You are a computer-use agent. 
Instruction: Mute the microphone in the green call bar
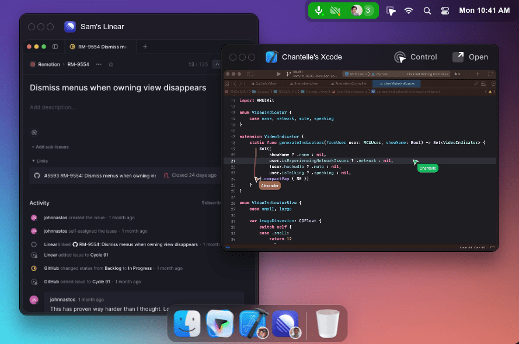[318, 10]
